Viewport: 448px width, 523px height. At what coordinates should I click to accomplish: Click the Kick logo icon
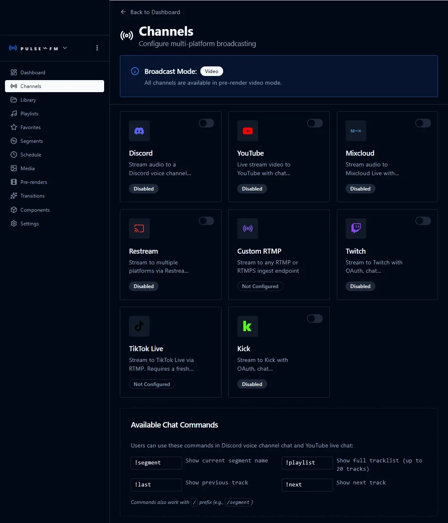[x=248, y=326]
